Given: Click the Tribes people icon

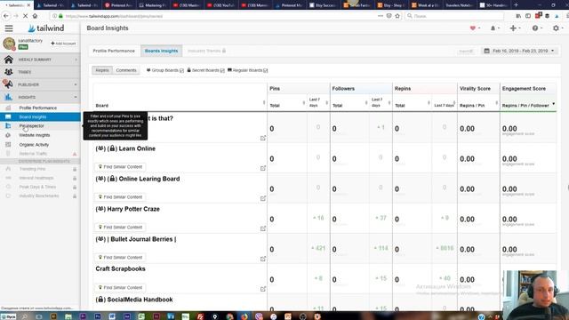Looking at the screenshot, I should coord(8,72).
